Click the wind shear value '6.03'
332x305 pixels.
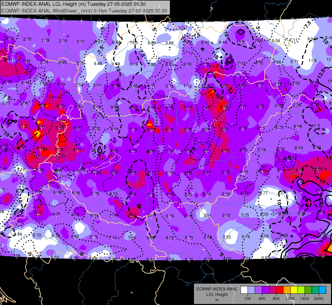tap(61, 106)
